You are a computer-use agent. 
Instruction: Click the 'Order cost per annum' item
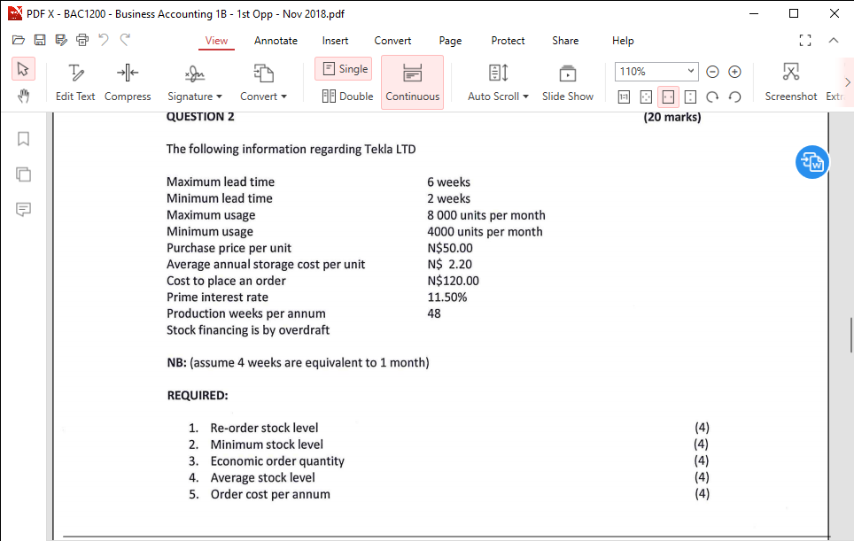click(270, 494)
